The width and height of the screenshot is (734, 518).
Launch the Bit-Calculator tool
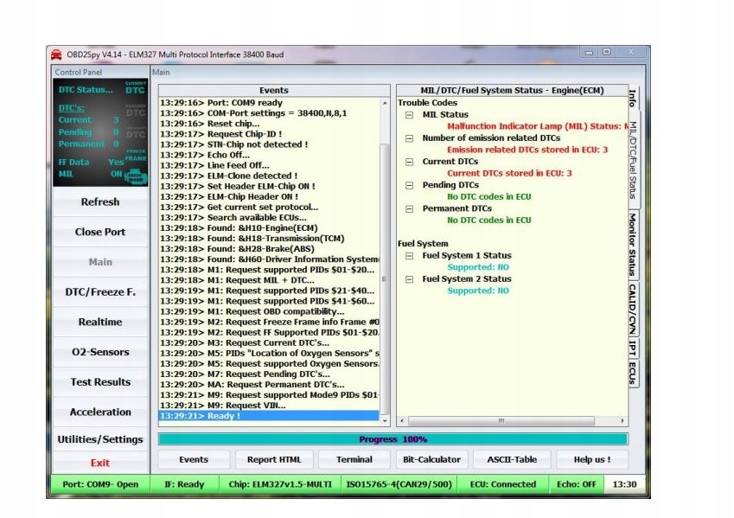(x=431, y=459)
